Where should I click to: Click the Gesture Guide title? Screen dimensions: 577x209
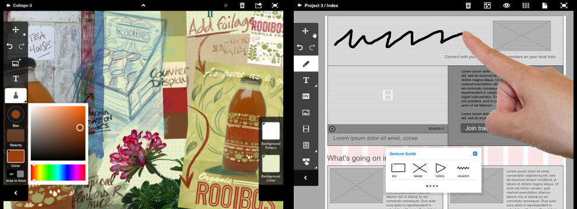[403, 154]
